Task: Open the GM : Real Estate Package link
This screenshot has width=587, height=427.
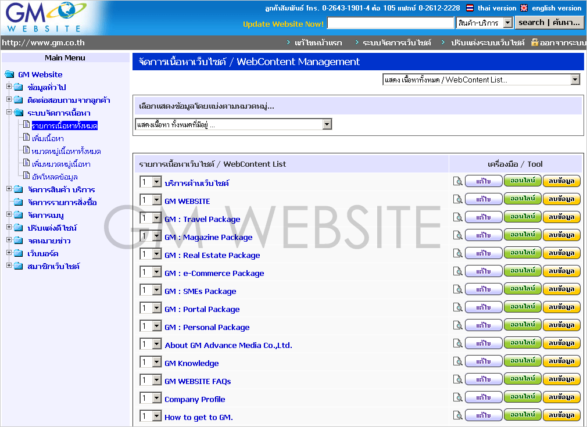Action: point(212,255)
